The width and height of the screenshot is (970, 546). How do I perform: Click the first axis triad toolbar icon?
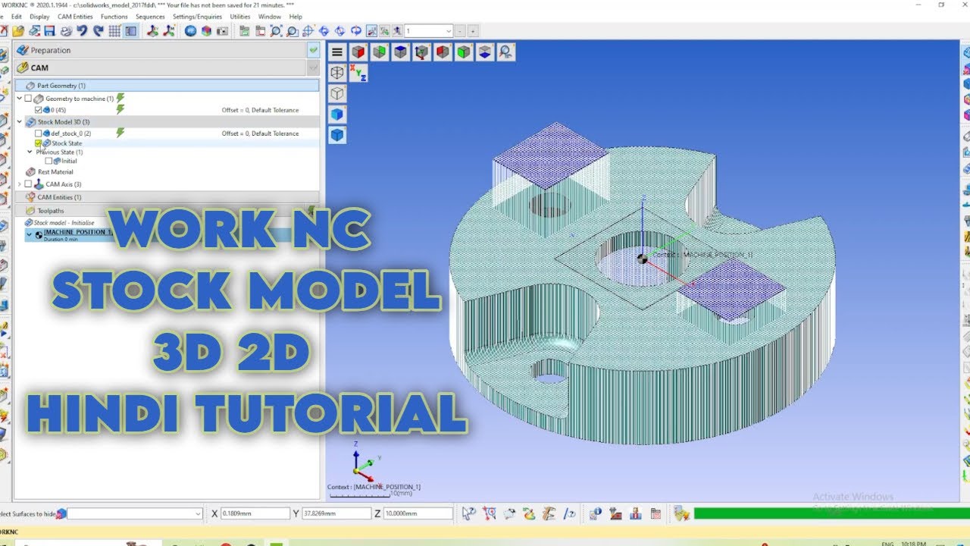[153, 31]
